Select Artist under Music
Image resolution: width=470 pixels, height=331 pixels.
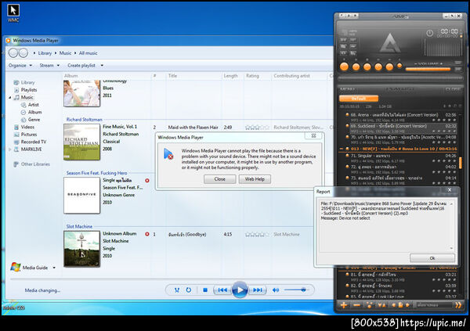click(x=33, y=105)
